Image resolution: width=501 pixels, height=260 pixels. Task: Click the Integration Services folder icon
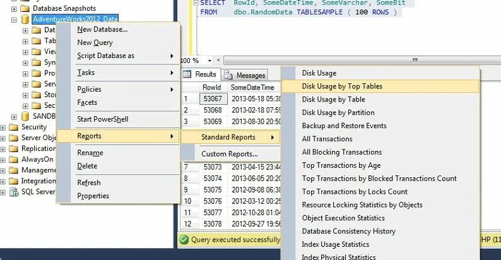pos(13,181)
